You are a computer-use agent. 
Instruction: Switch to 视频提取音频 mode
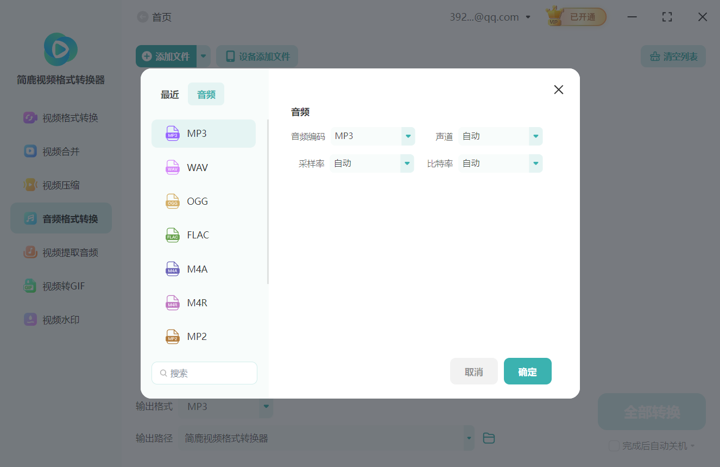coord(60,252)
